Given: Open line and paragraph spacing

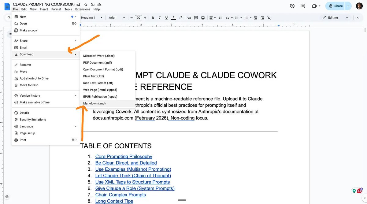Looking at the screenshot, I should [220, 18].
